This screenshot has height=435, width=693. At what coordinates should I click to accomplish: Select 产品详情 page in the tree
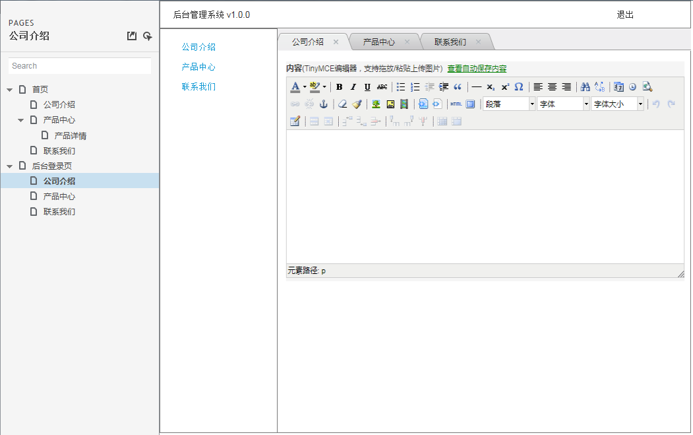(71, 135)
